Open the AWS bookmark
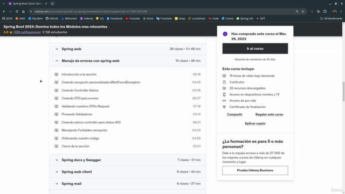Image resolution: width=345 pixels, height=194 pixels. 20,18
